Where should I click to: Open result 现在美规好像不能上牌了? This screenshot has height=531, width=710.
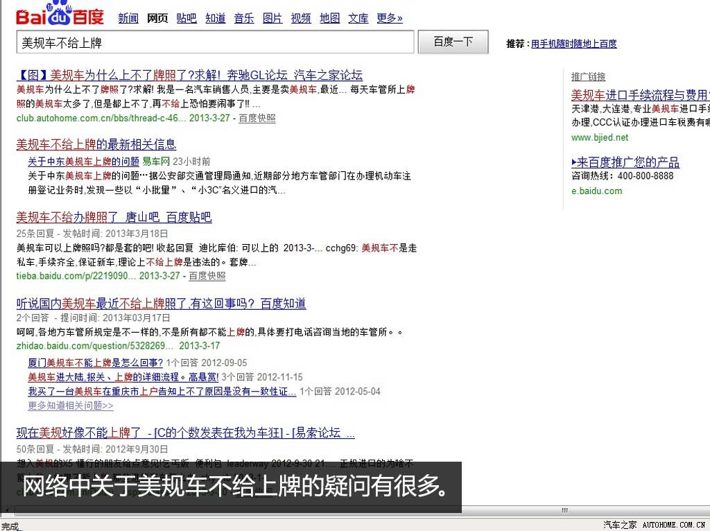186,433
